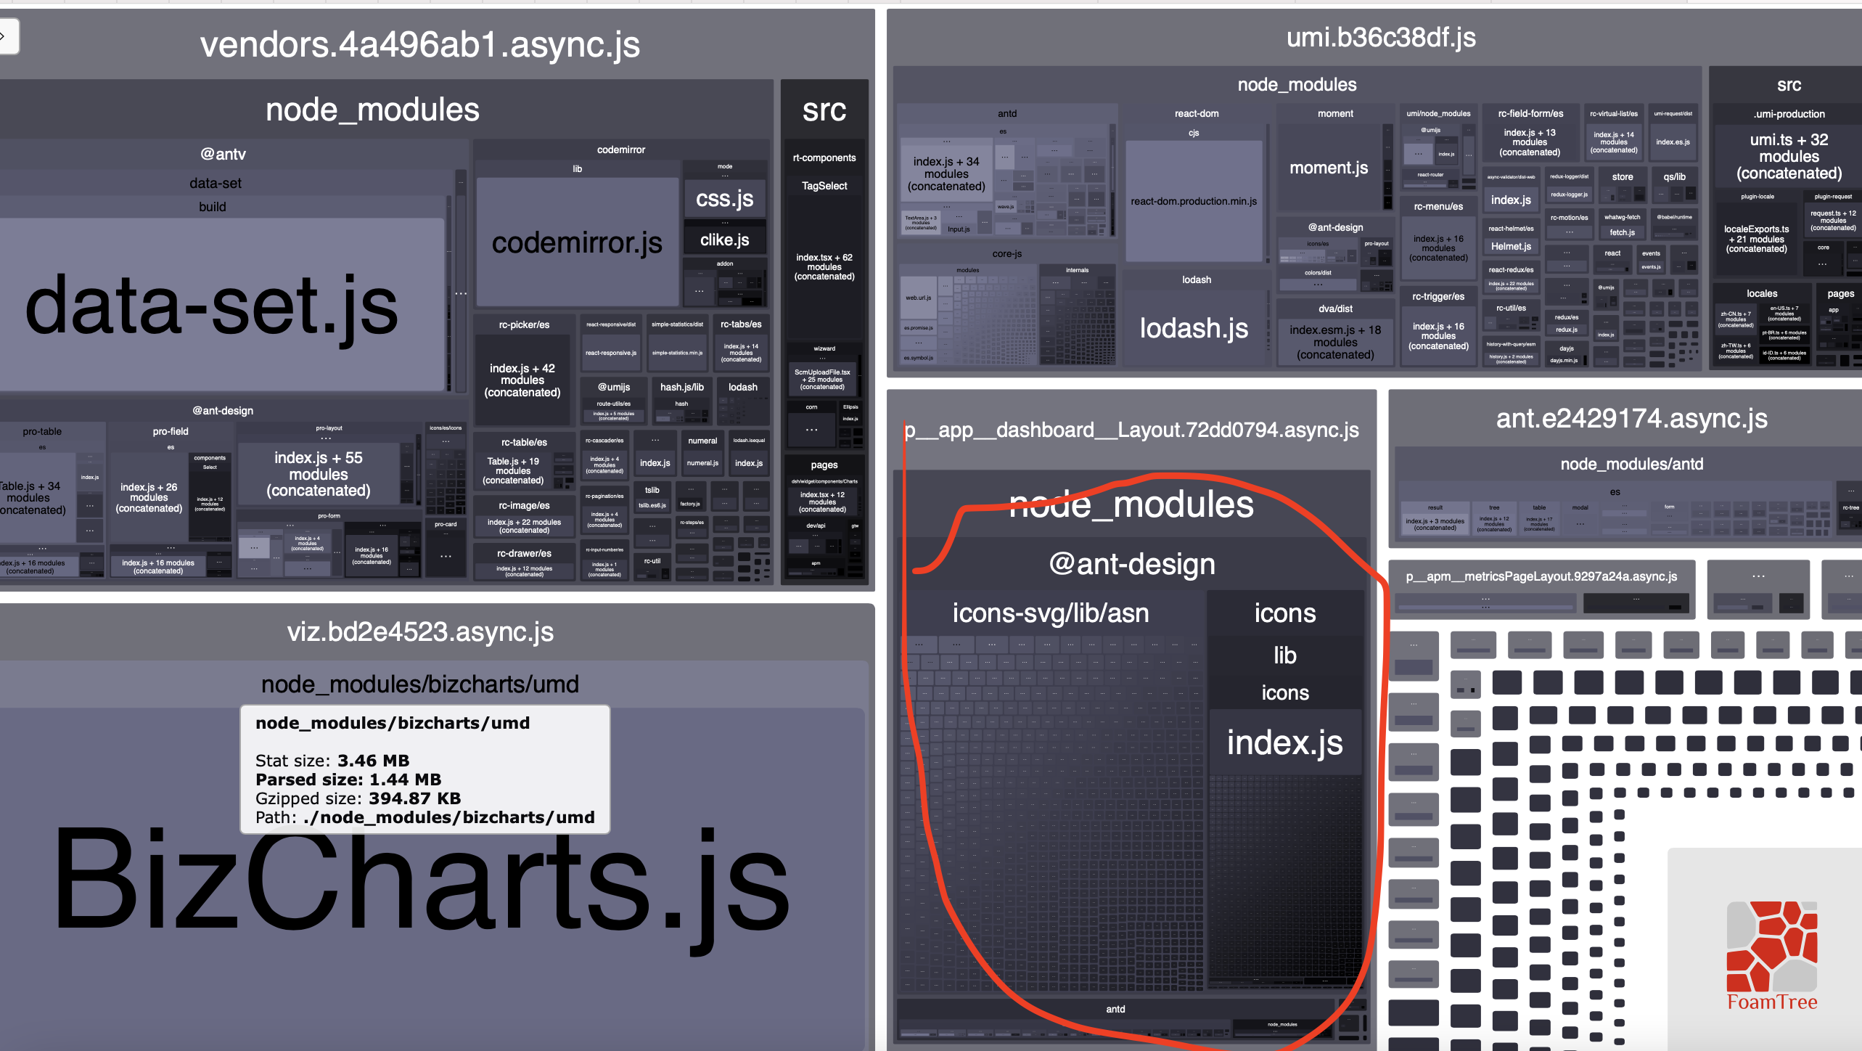This screenshot has height=1051, width=1862.
Task: Select the lodash.js block in umi bundle
Action: (1194, 328)
